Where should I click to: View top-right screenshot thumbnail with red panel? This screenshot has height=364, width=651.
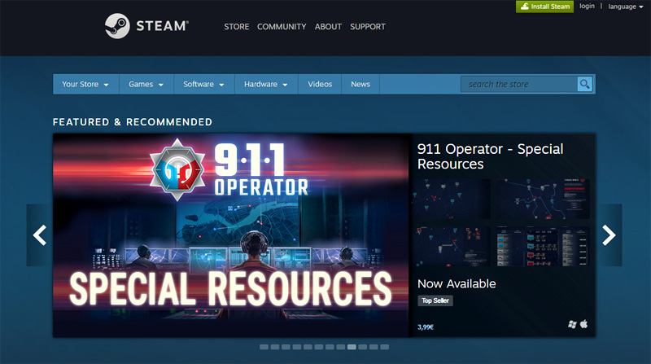point(543,199)
